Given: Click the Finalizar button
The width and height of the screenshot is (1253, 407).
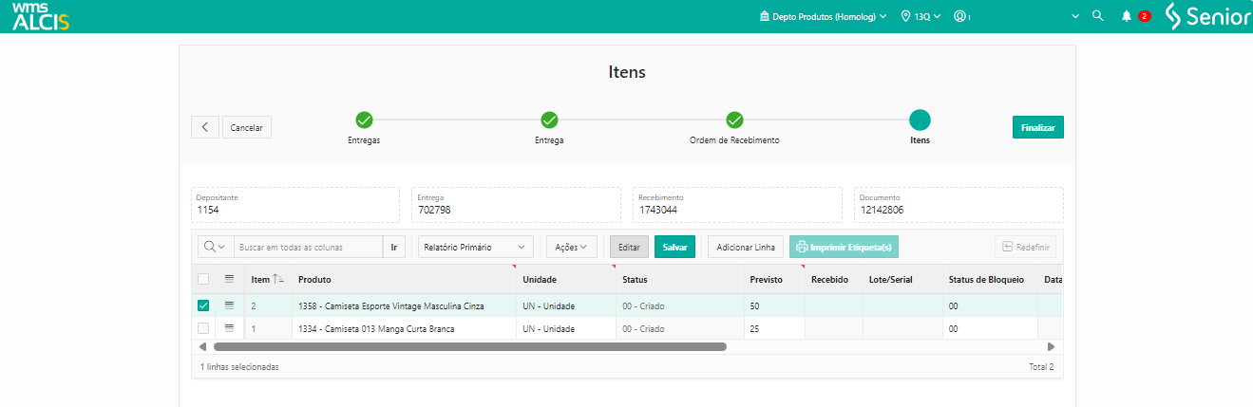Looking at the screenshot, I should (1037, 127).
